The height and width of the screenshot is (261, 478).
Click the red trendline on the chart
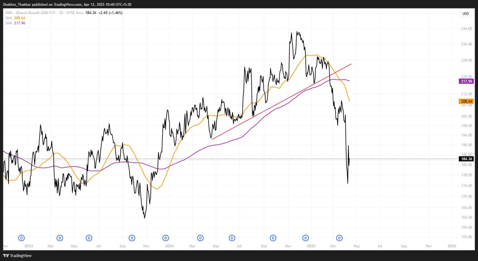pyautogui.click(x=281, y=102)
